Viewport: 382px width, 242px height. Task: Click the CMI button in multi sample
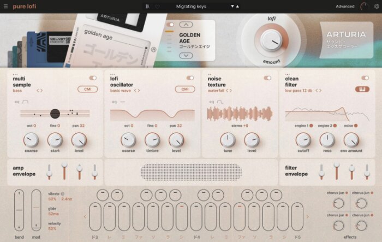[x=88, y=89]
